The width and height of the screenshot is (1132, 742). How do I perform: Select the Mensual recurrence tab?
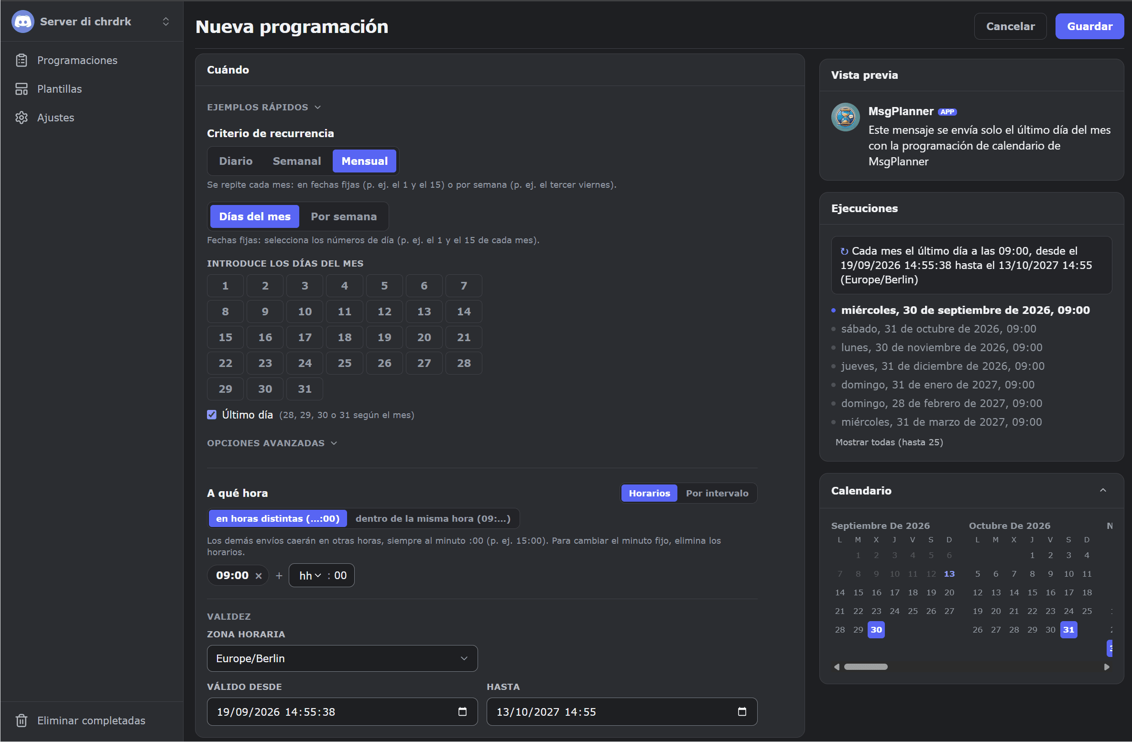(364, 161)
